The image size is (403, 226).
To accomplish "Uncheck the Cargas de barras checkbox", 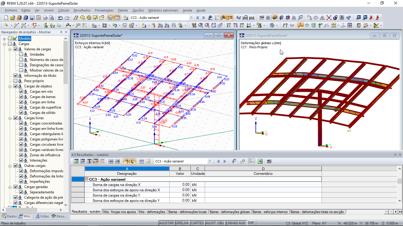I will point(21,97).
